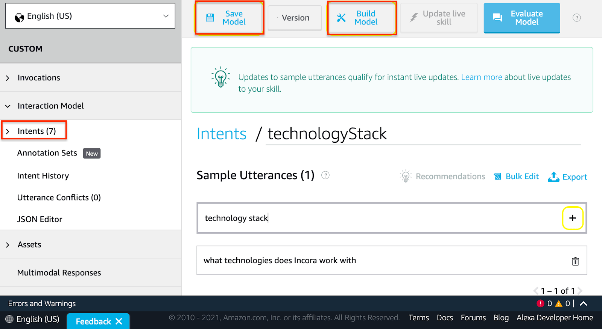Click the Export upload icon
602x329 pixels.
coord(553,177)
